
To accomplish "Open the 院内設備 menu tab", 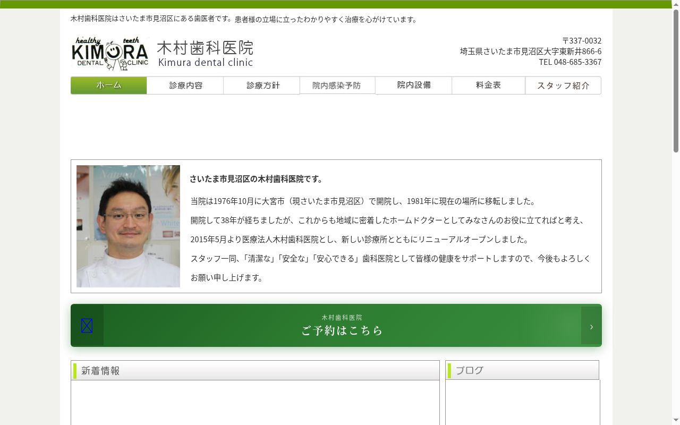I will (x=414, y=86).
